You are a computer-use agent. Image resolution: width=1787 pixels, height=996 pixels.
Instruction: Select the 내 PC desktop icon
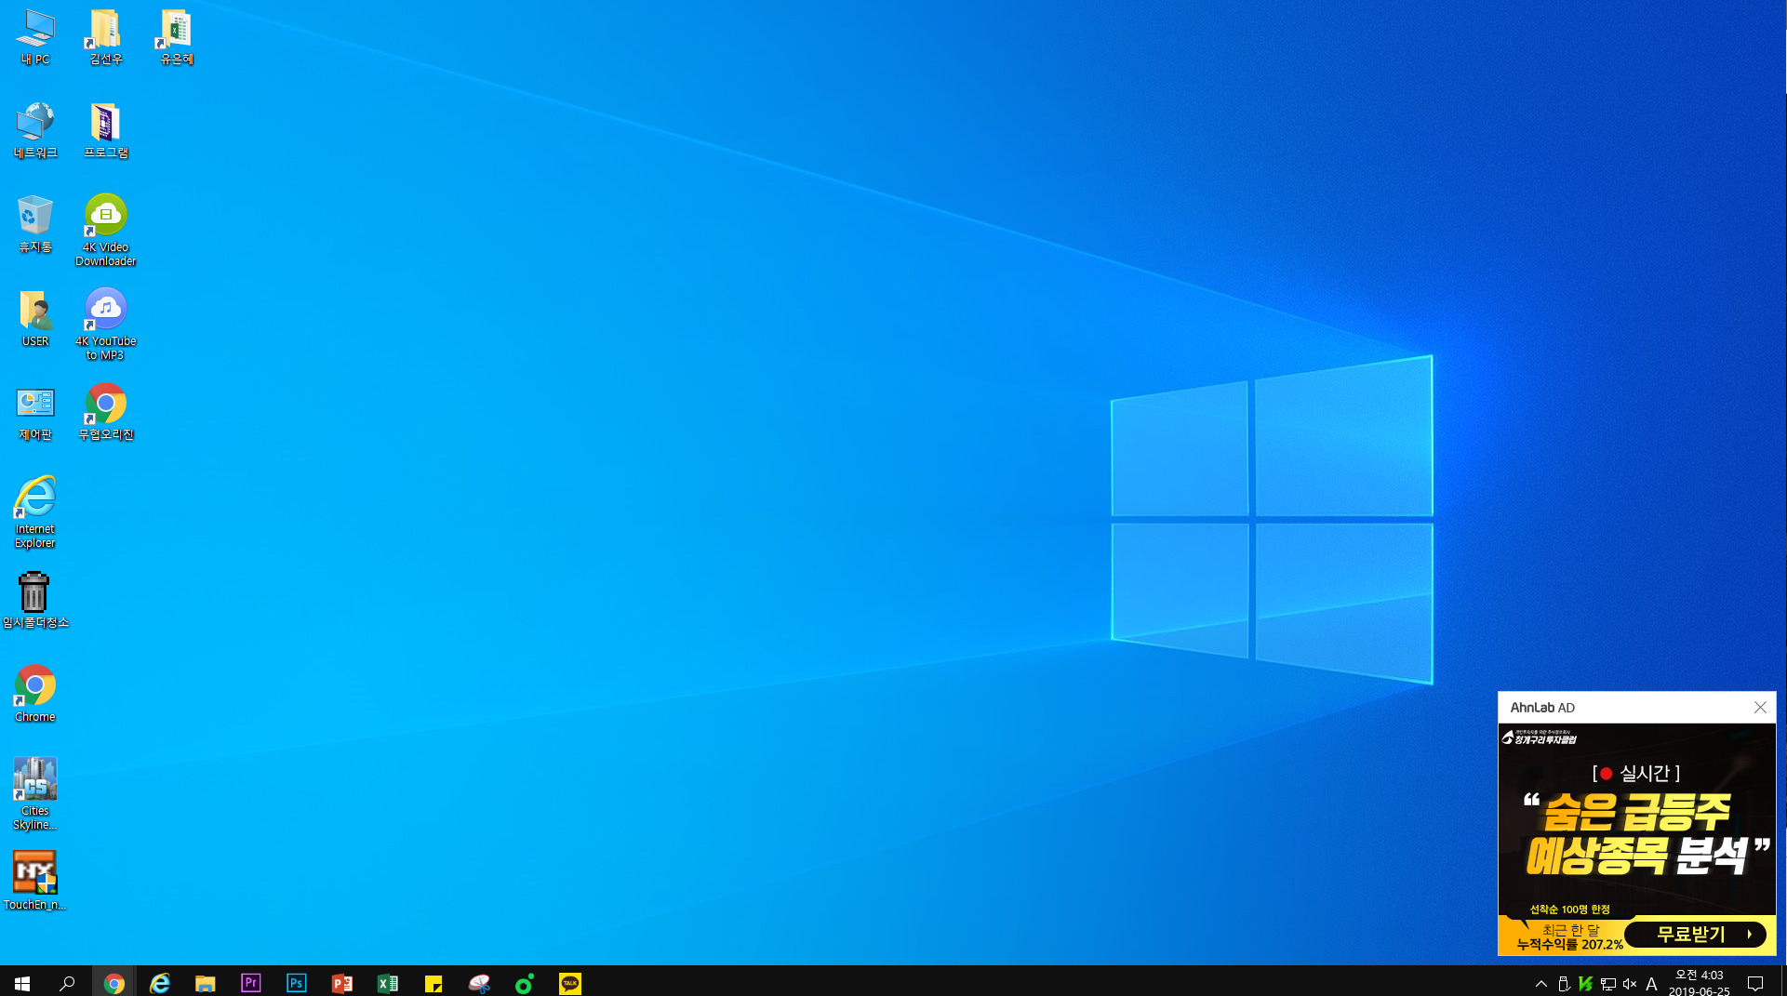(x=35, y=37)
